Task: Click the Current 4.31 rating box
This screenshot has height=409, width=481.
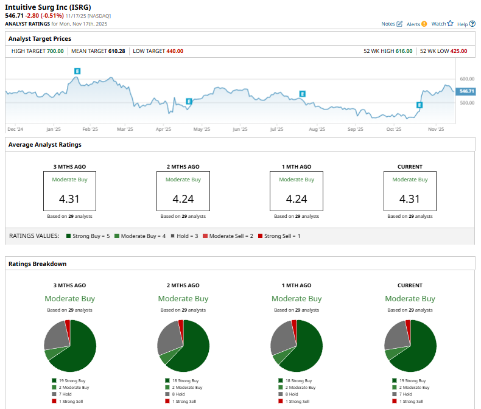Action: (x=410, y=191)
